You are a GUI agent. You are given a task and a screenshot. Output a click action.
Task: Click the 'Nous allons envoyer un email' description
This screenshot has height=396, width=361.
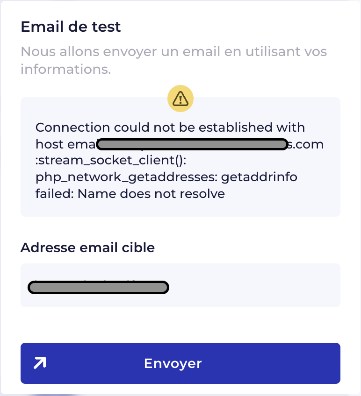click(174, 60)
